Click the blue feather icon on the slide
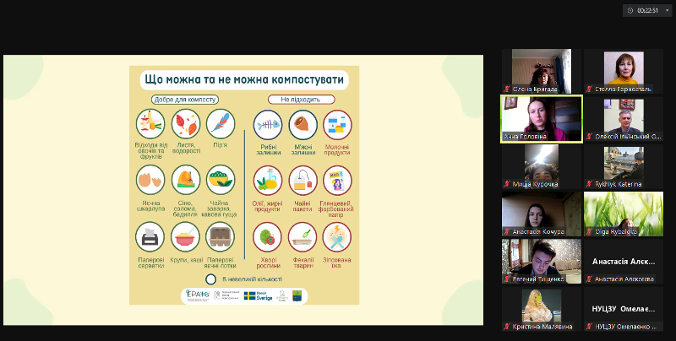 point(218,124)
